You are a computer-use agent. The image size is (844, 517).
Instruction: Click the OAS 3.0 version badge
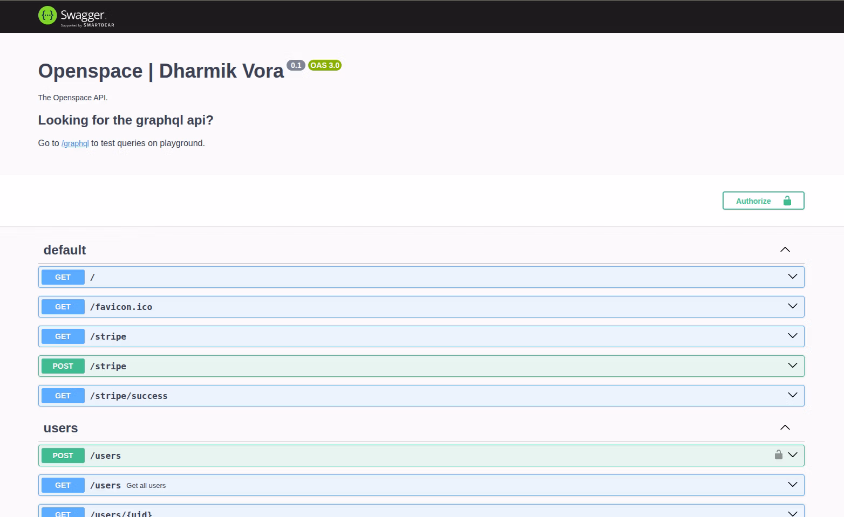(x=325, y=65)
